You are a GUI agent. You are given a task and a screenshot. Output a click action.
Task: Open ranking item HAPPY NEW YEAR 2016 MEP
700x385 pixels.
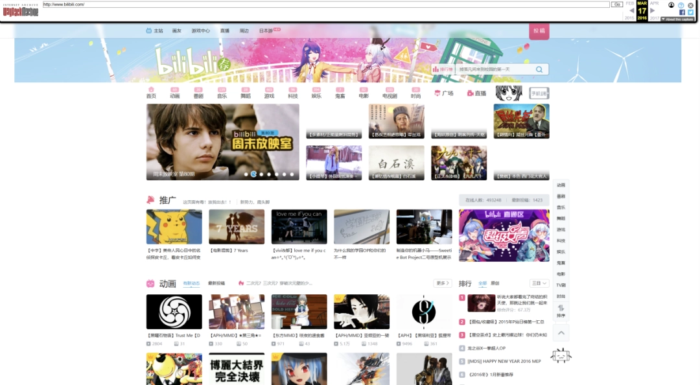504,361
